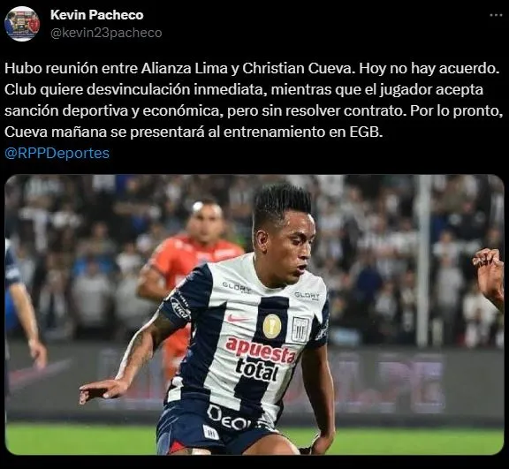Click the Glory logo near the sleeve

click(307, 296)
